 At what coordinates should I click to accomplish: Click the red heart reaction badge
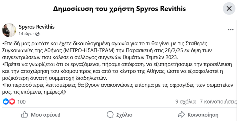coord(12,102)
